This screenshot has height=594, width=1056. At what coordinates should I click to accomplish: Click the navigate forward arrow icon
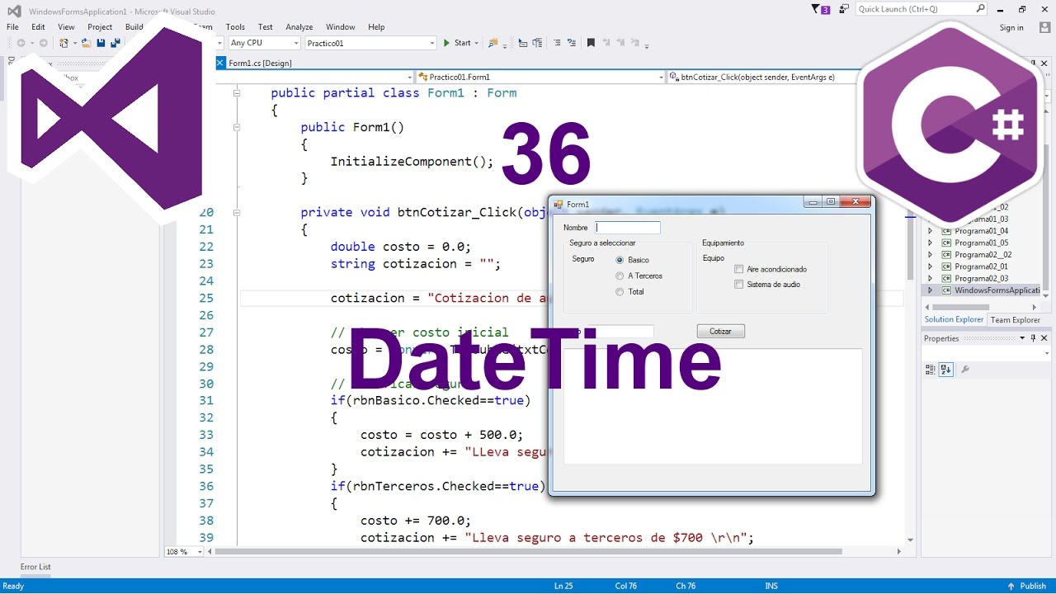[42, 43]
